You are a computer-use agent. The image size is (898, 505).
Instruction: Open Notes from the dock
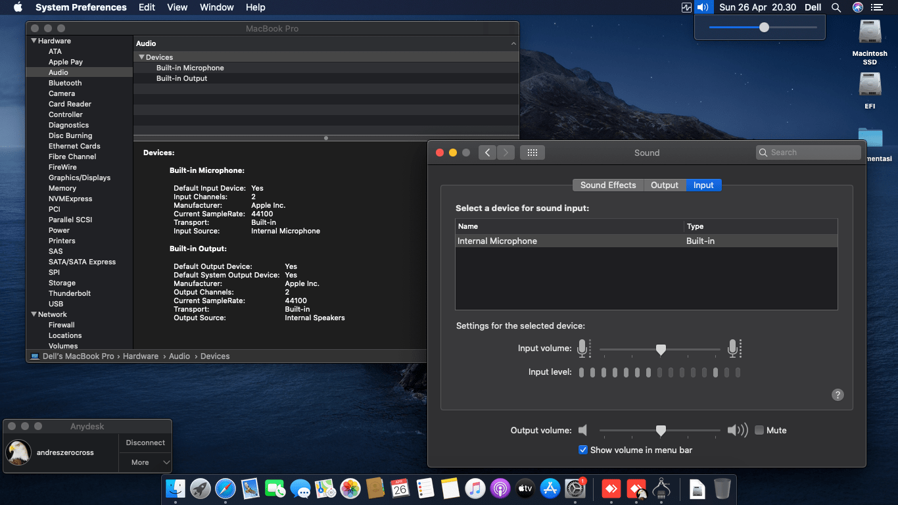pyautogui.click(x=450, y=489)
